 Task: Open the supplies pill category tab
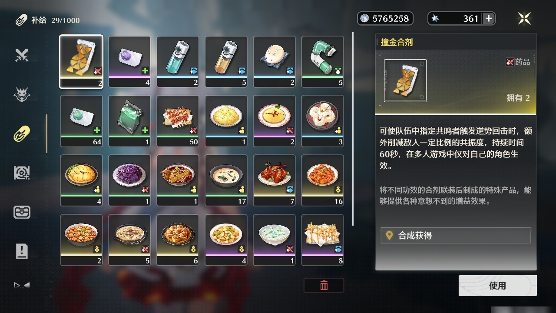pyautogui.click(x=22, y=133)
